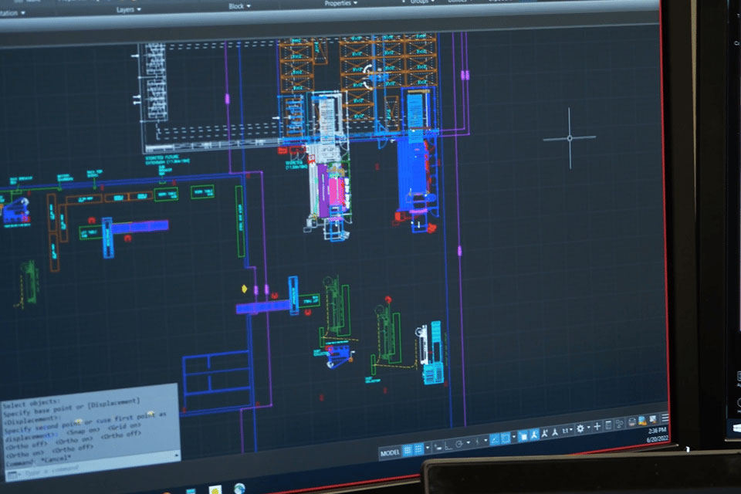Toggle Clean Screen via the hamburger icon
This screenshot has width=741, height=494.
click(664, 418)
